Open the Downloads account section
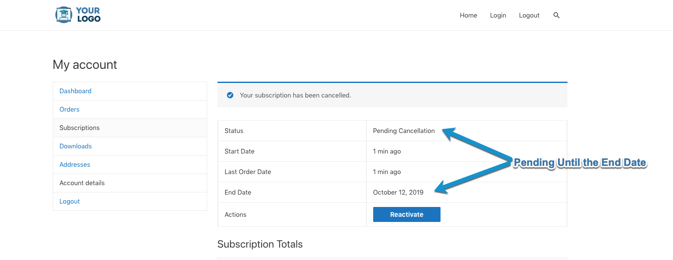This screenshot has width=673, height=260. (75, 146)
